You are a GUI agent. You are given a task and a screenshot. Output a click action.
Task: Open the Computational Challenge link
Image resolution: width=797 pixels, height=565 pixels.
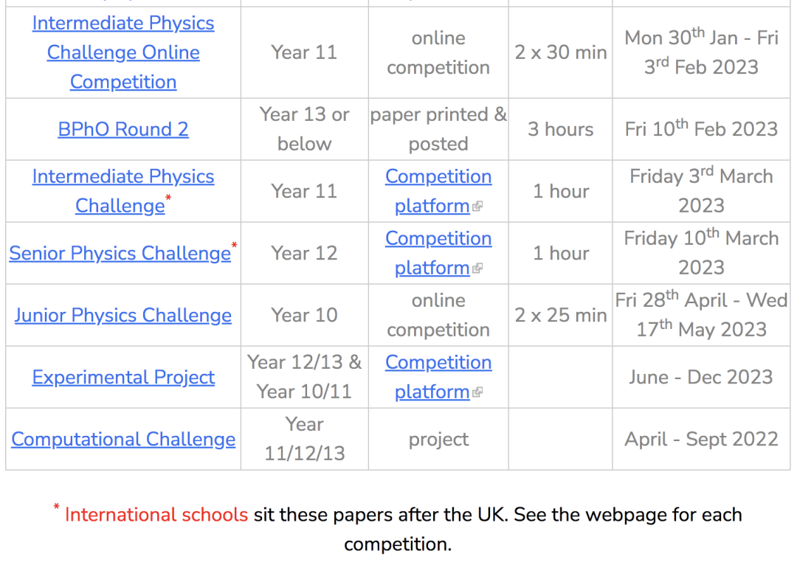pyautogui.click(x=123, y=439)
